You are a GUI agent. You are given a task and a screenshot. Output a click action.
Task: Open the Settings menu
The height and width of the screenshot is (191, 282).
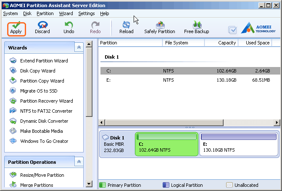87,14
